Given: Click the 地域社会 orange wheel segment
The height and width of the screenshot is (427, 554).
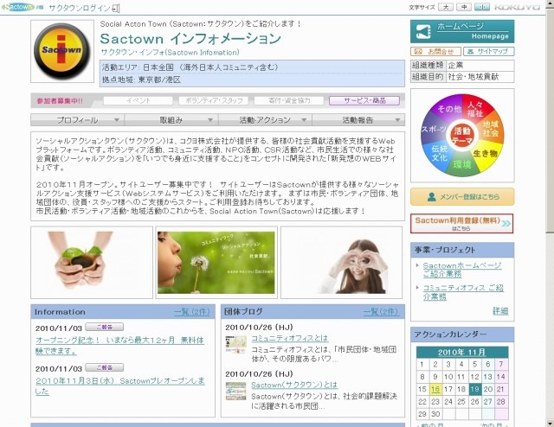Looking at the screenshot, I should point(491,129).
